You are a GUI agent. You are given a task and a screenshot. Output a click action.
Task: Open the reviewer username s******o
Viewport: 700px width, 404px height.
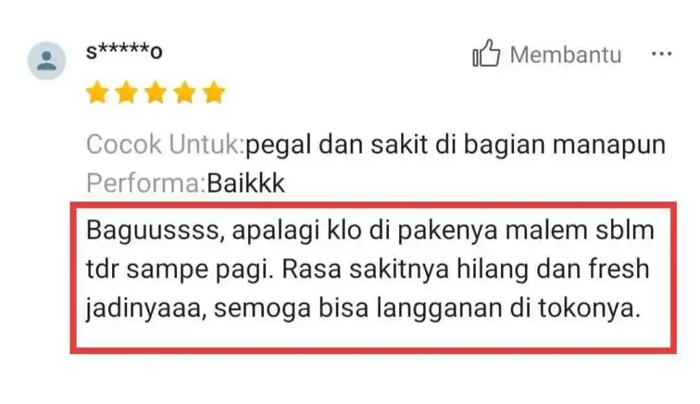[x=124, y=51]
